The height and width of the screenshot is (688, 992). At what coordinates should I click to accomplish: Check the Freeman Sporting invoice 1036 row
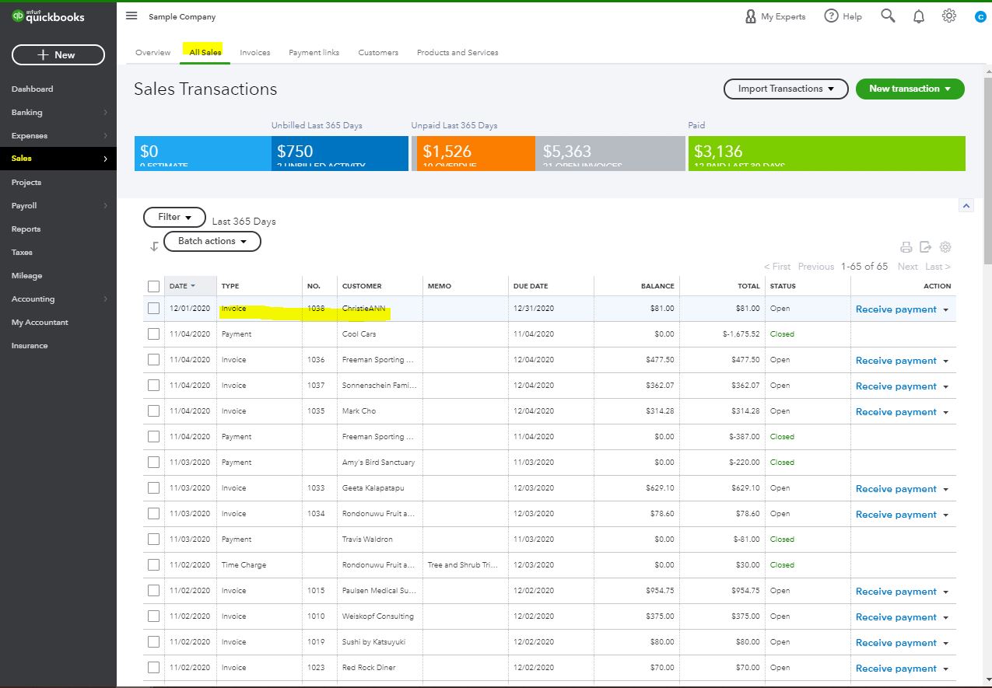(153, 360)
